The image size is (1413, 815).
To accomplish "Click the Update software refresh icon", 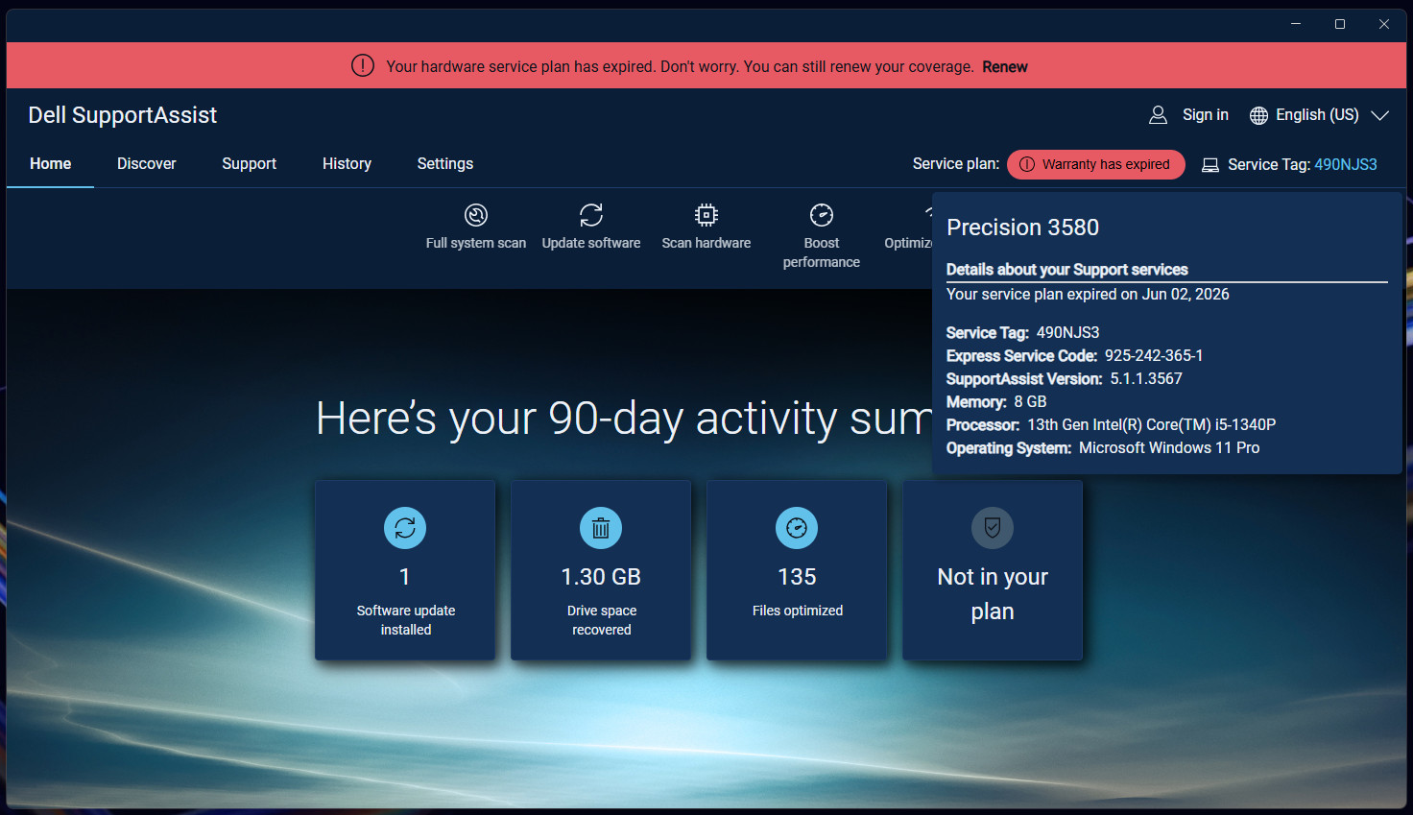I will point(591,215).
